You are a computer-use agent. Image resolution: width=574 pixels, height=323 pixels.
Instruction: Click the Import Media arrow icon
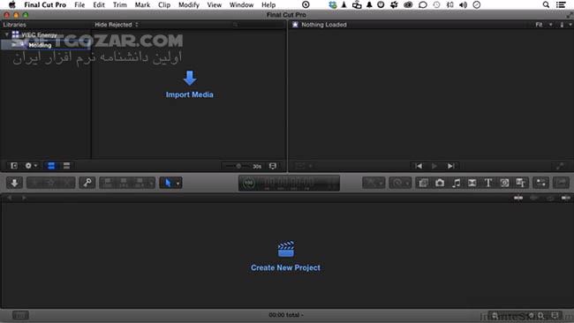[x=190, y=78]
